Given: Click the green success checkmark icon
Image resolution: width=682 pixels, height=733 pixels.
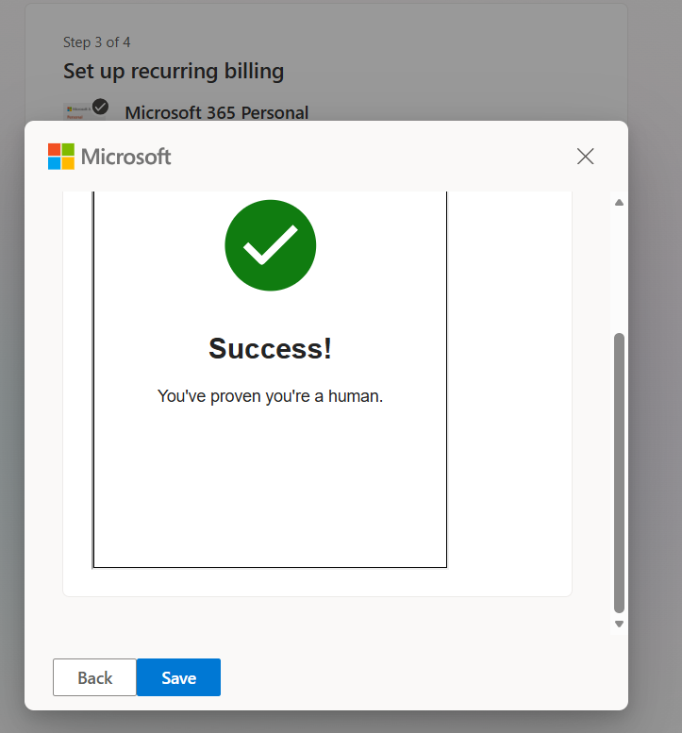Looking at the screenshot, I should coord(270,245).
